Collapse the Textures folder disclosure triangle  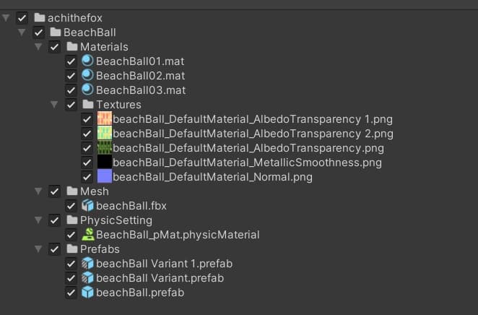pos(54,105)
